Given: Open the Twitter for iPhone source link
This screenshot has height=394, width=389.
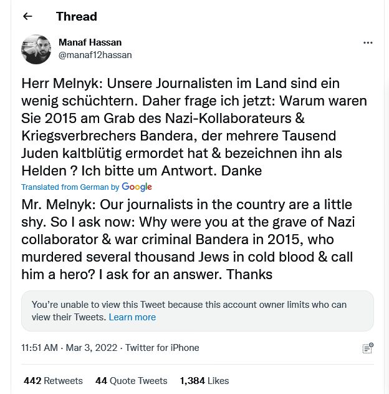Looking at the screenshot, I should coord(162,348).
